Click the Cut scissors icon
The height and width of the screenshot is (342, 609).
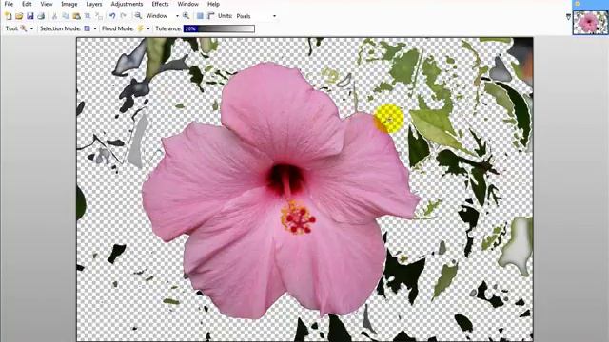(55, 16)
